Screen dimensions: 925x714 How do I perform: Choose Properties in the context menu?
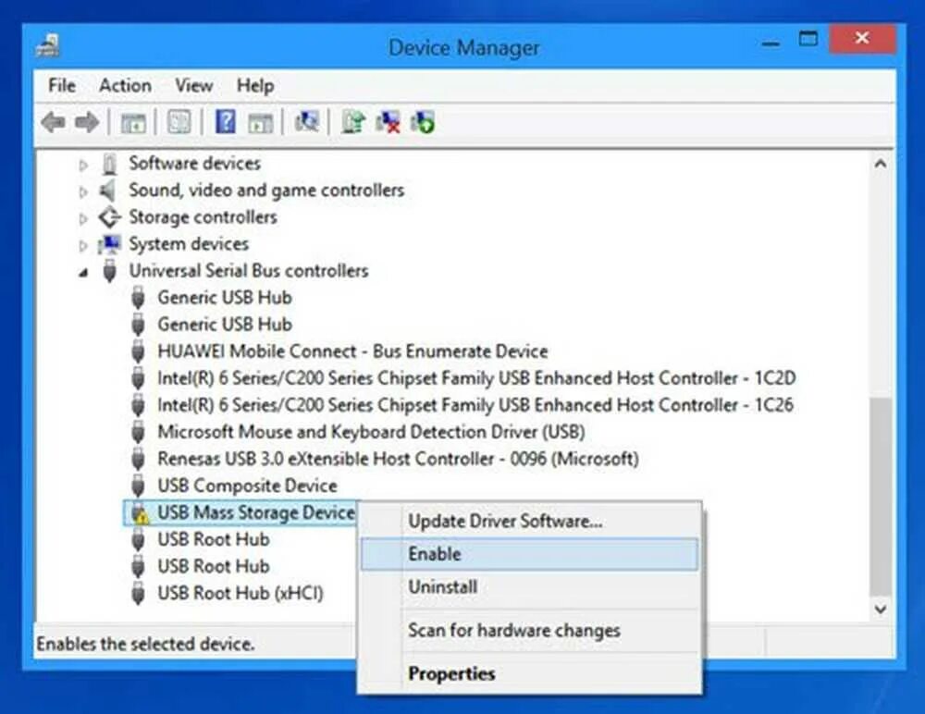pos(529,674)
